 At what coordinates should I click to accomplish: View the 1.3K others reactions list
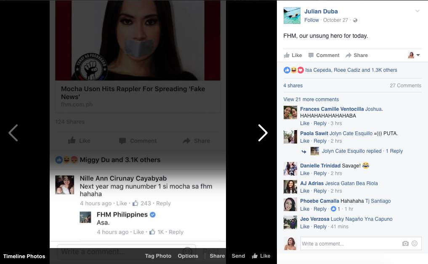[x=384, y=70]
